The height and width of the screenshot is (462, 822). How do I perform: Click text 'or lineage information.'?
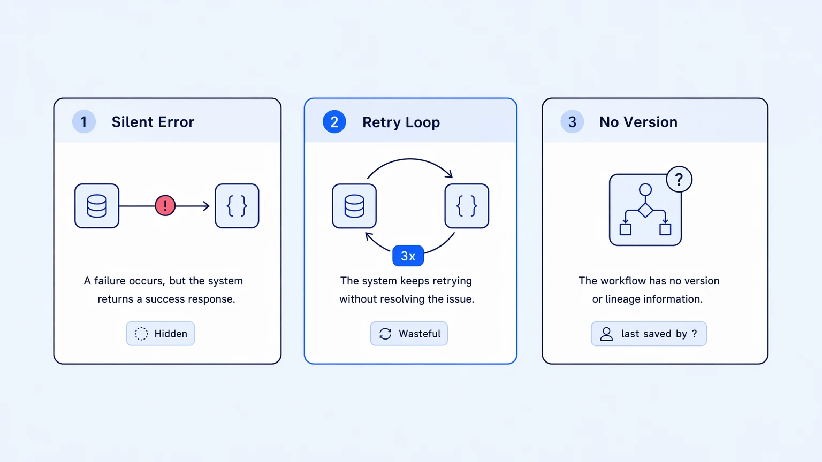(648, 299)
